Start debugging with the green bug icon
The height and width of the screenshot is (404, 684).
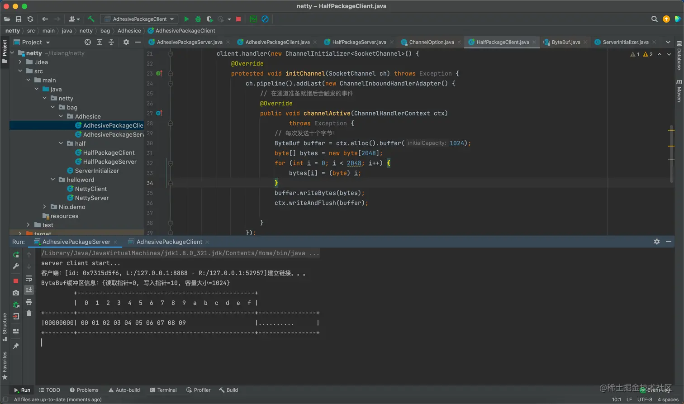pyautogui.click(x=198, y=19)
